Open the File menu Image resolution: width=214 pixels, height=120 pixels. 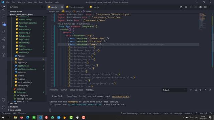point(8,2)
